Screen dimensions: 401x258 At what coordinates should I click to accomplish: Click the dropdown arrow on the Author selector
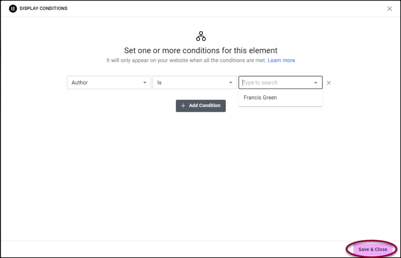pyautogui.click(x=145, y=82)
